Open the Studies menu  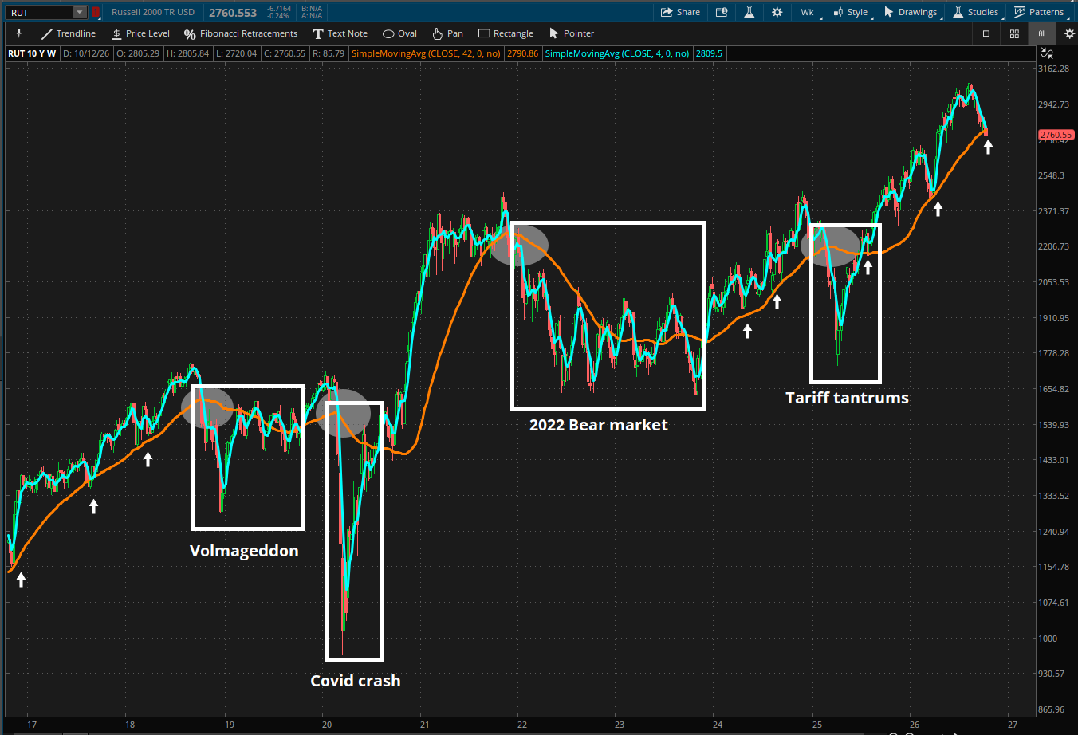click(x=975, y=12)
